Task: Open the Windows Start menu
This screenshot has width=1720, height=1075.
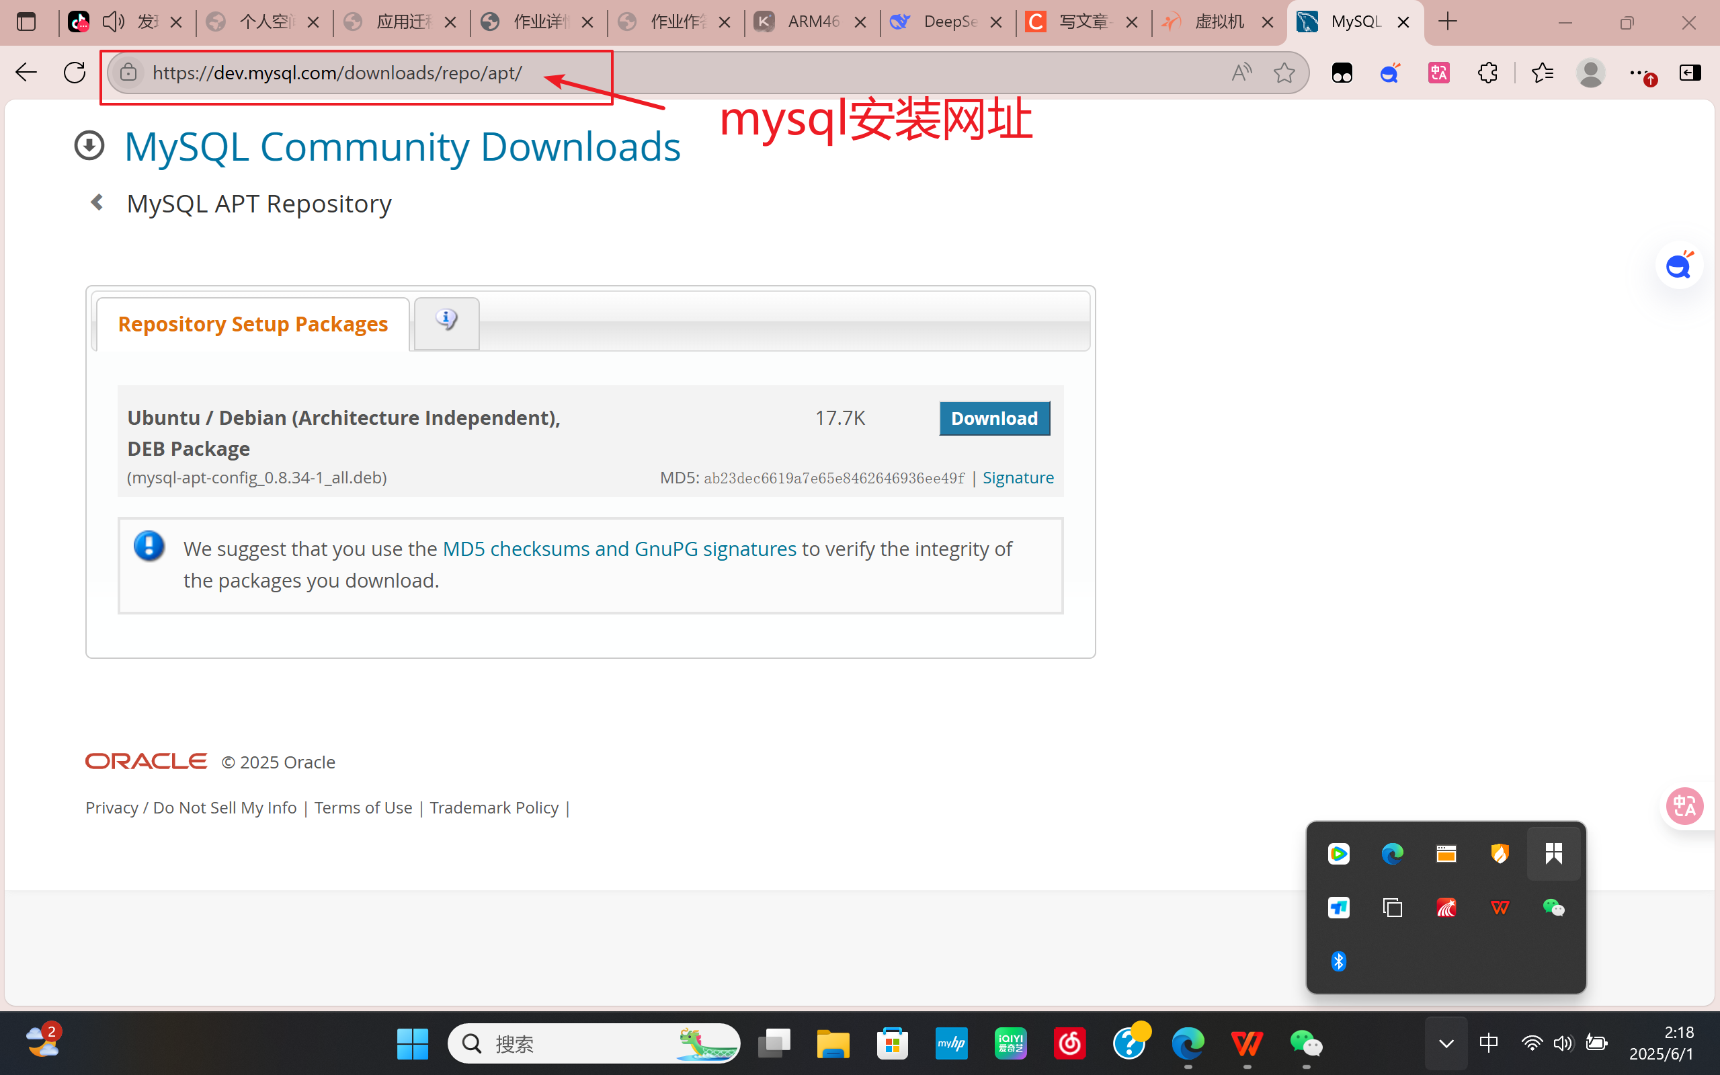Action: pyautogui.click(x=412, y=1043)
